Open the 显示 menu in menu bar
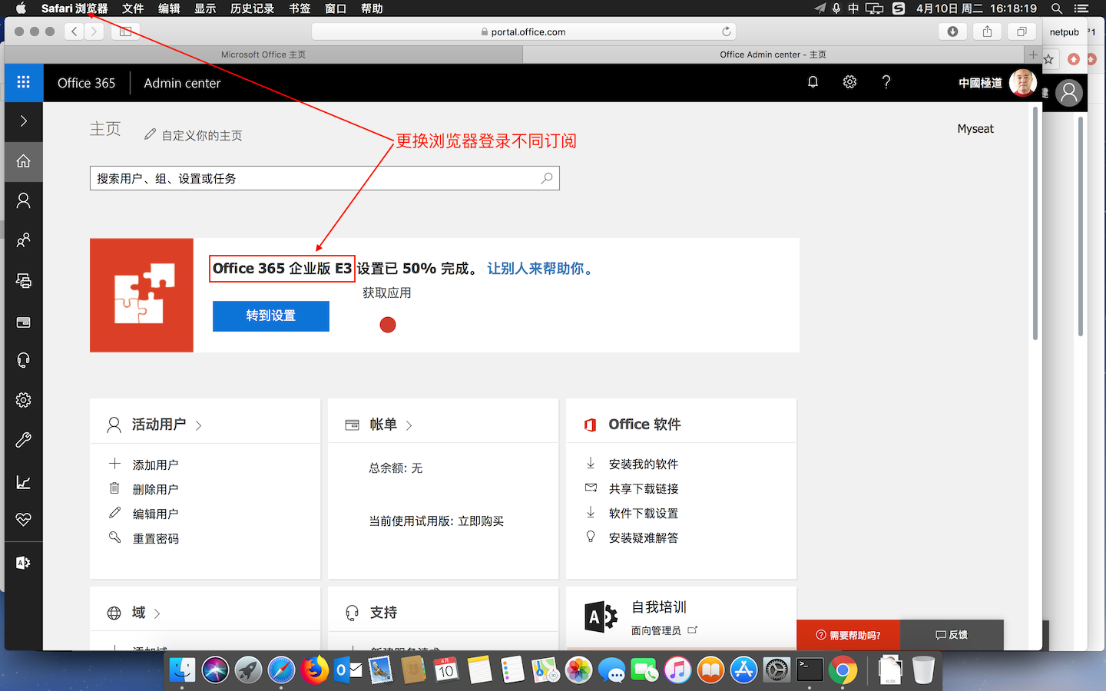Screen dimensions: 1106x691 205,8
